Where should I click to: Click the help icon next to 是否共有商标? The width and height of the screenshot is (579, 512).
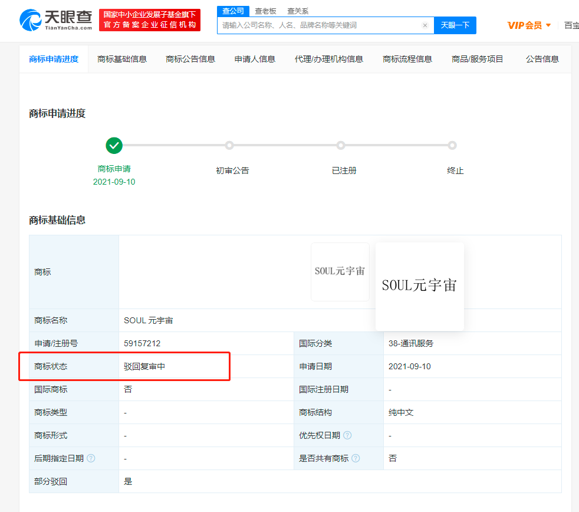pos(356,458)
